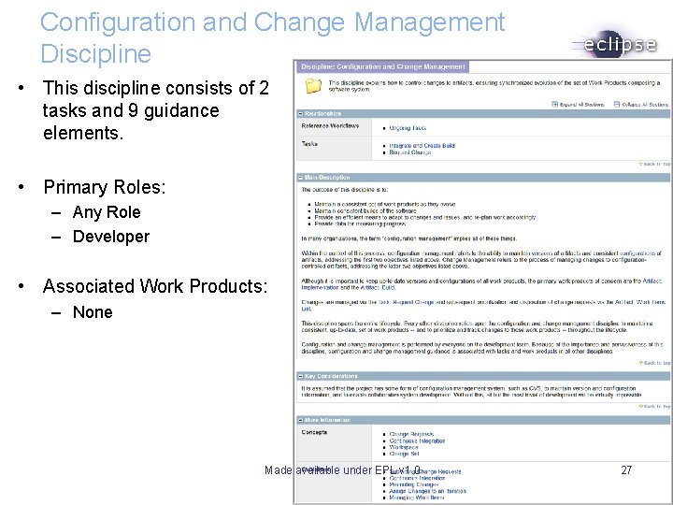Open the Ongoing Tasks reference workflow link
This screenshot has height=505, width=673.
(408, 128)
